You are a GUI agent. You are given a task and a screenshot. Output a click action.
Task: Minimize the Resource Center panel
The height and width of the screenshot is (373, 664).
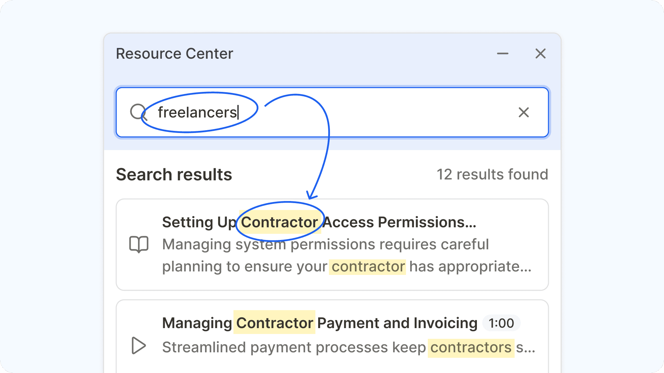[502, 54]
